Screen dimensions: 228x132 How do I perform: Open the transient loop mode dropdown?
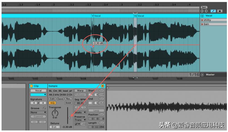pyautogui.click(x=77, y=124)
